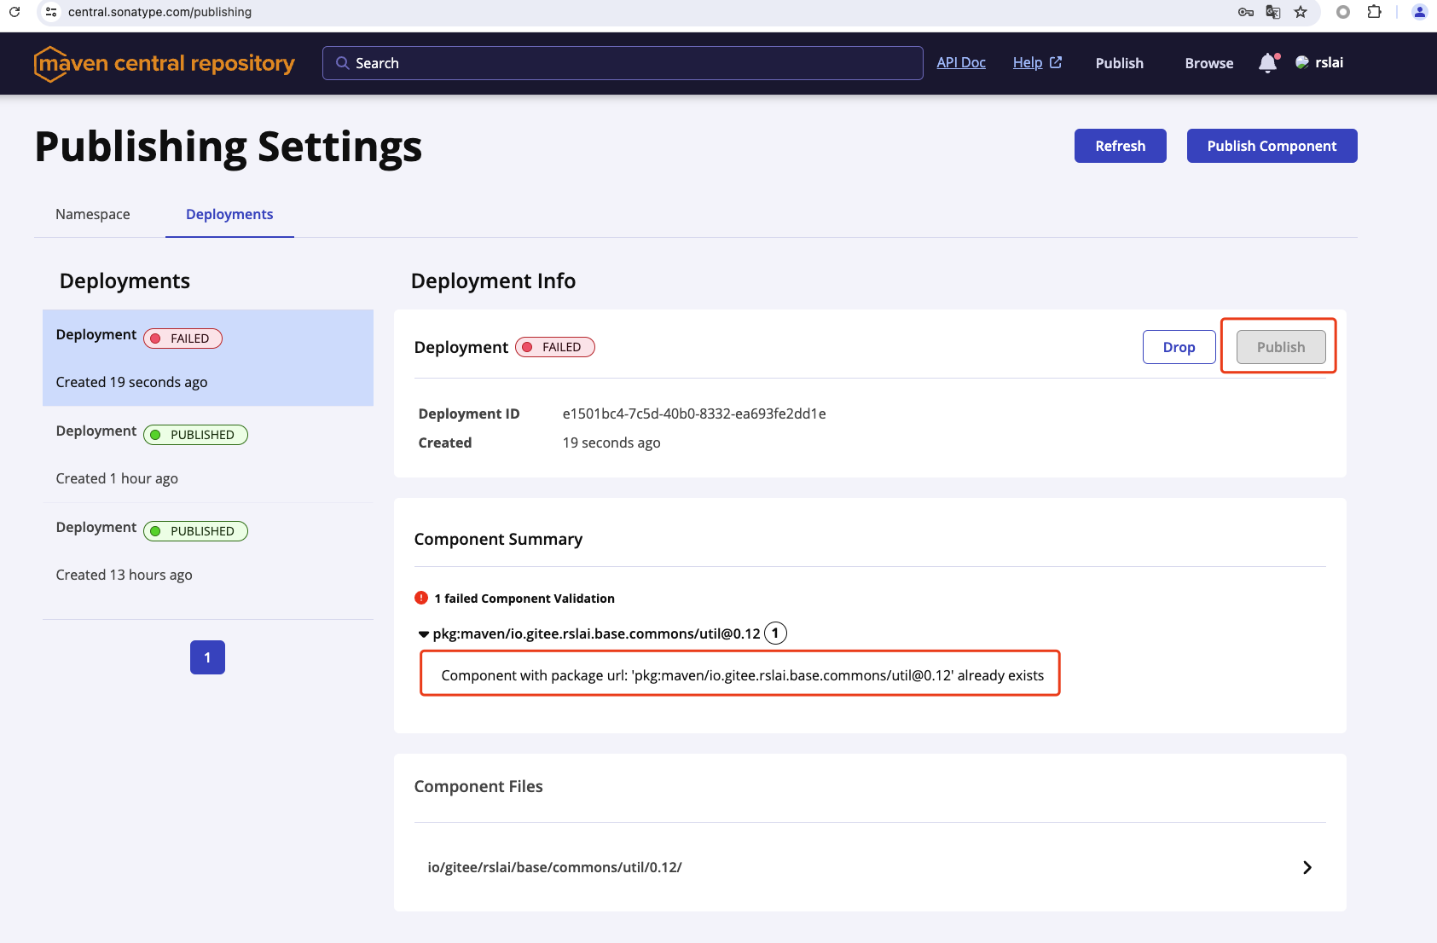Open the Chrome profile avatar icon
This screenshot has height=943, width=1437.
(x=1419, y=12)
